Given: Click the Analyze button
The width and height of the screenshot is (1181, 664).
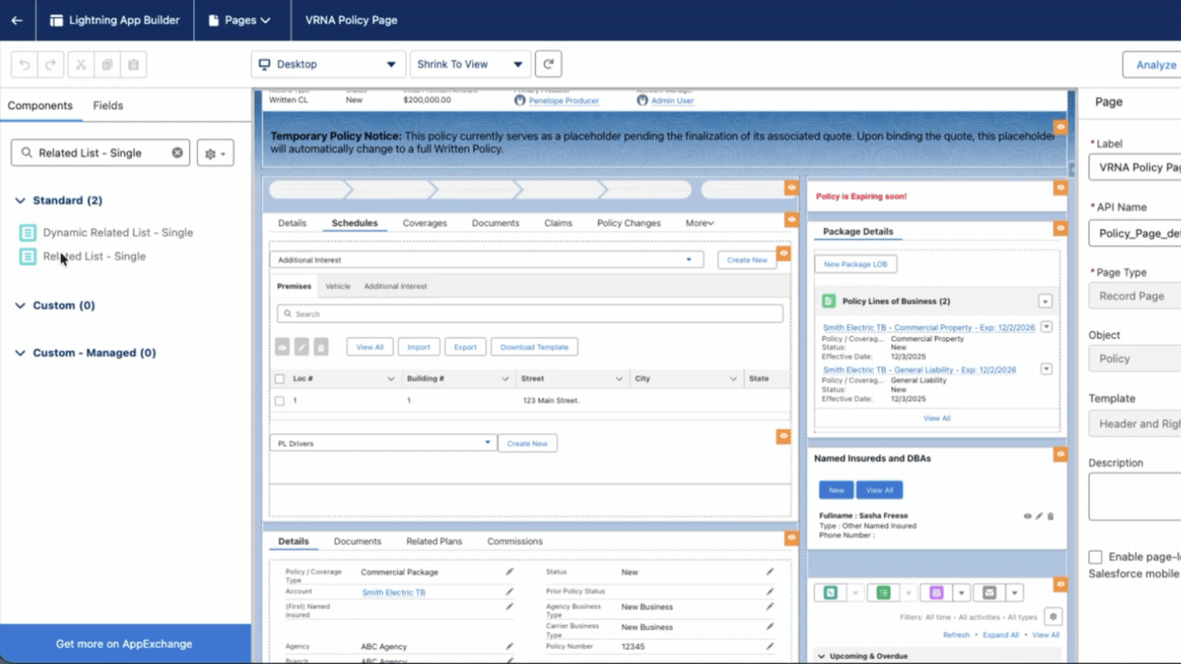Looking at the screenshot, I should [x=1152, y=65].
